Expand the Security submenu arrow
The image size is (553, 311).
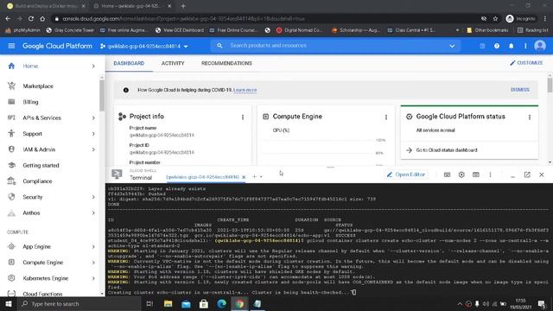pos(93,197)
